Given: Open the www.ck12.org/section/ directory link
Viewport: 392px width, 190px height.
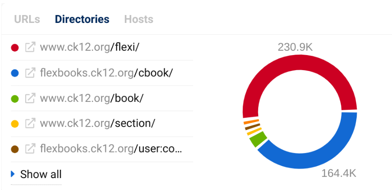Looking at the screenshot, I should click(97, 123).
